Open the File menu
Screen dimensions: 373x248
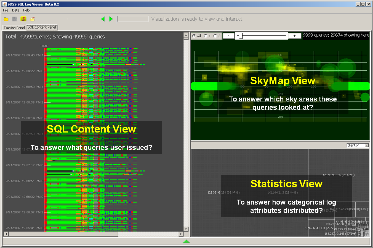pos(6,10)
